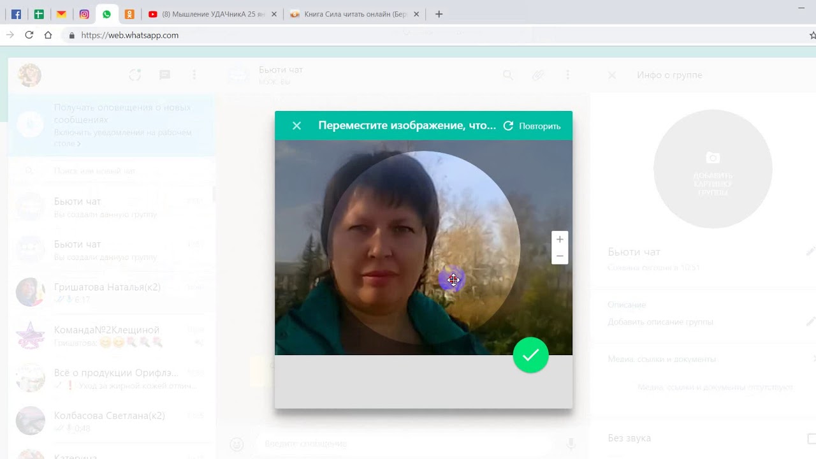Close the Инфо о группе panel
816x459 pixels.
tap(612, 75)
